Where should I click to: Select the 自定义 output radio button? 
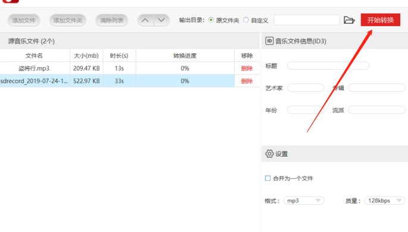tap(246, 20)
